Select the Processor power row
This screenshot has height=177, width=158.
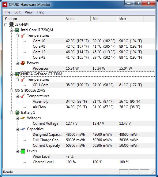pos(93,68)
